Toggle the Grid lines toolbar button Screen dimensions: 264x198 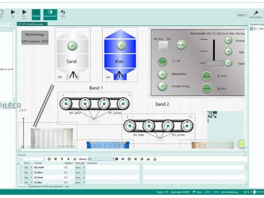click(x=36, y=15)
